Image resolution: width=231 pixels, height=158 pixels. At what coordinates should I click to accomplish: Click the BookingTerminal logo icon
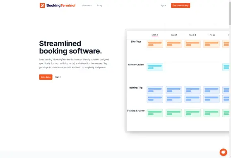[42, 5]
